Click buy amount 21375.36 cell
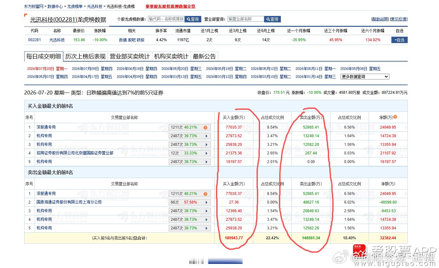 click(234, 153)
